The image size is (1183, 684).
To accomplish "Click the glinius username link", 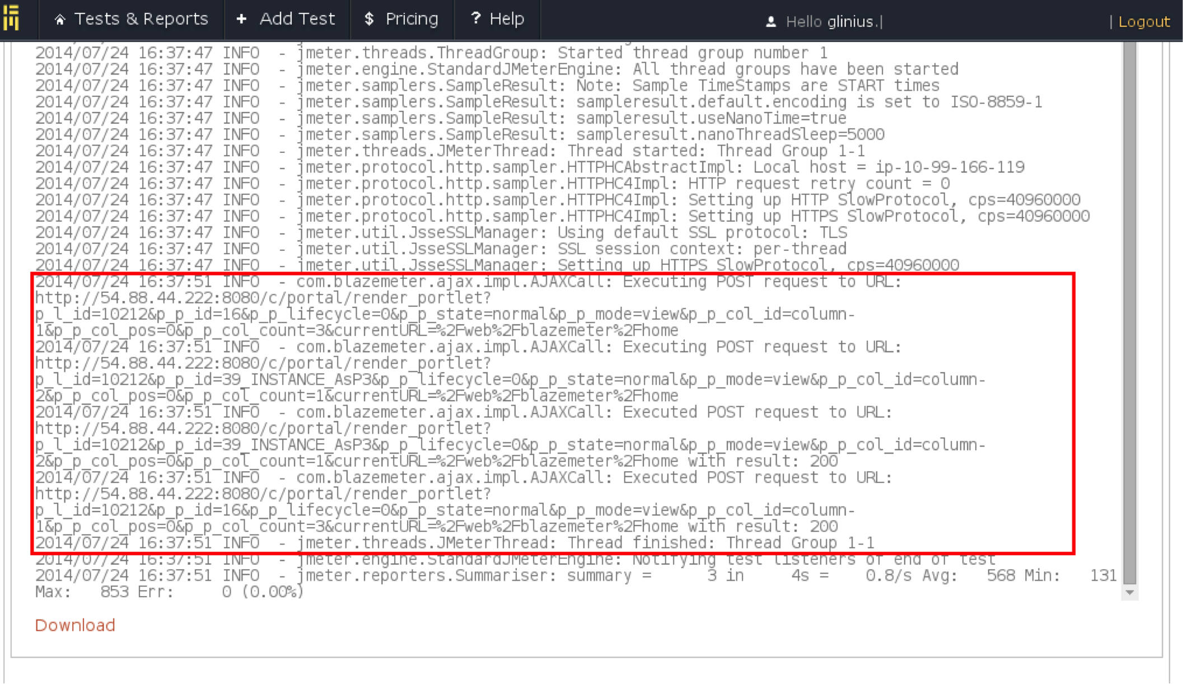I will [x=850, y=22].
